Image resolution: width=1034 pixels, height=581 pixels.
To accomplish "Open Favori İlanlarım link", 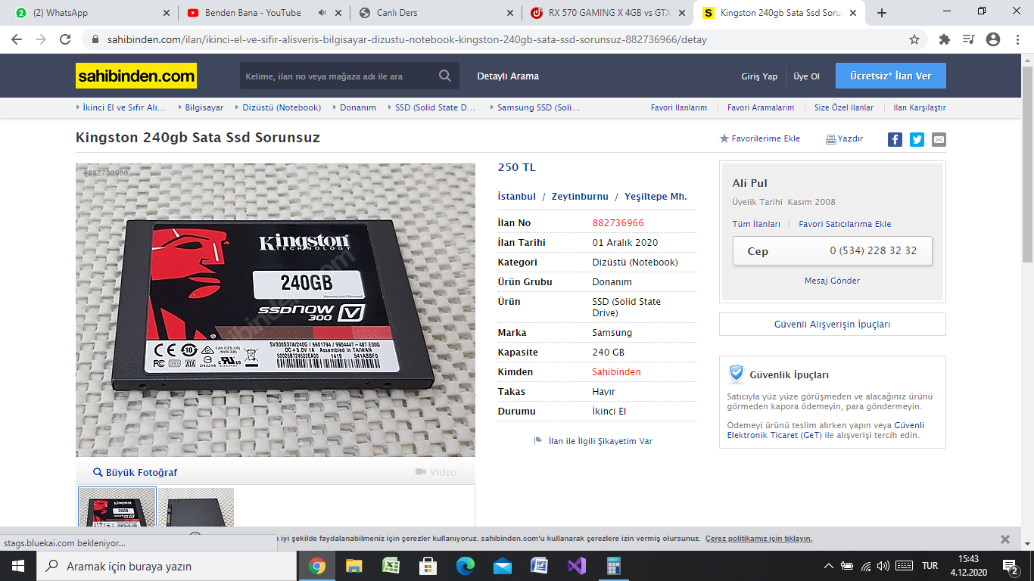I will coord(679,107).
